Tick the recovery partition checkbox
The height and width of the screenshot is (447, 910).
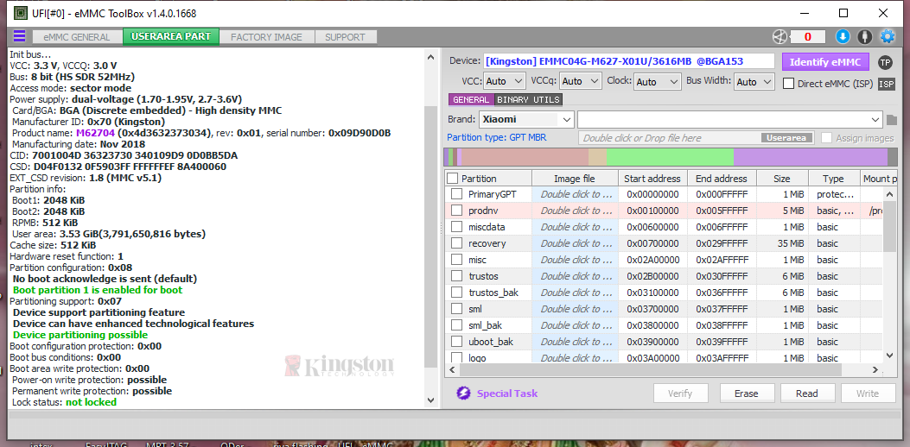pyautogui.click(x=457, y=243)
